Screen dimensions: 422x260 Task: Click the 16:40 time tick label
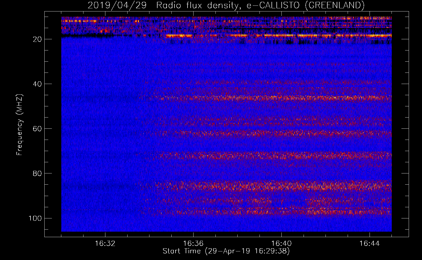[281, 244]
